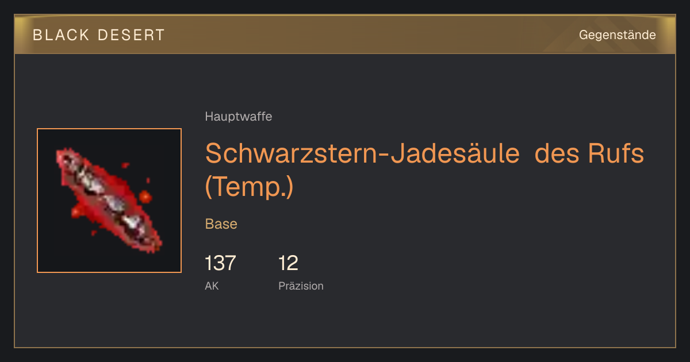Select the Base enhancement level label
690x362 pixels.
(221, 224)
